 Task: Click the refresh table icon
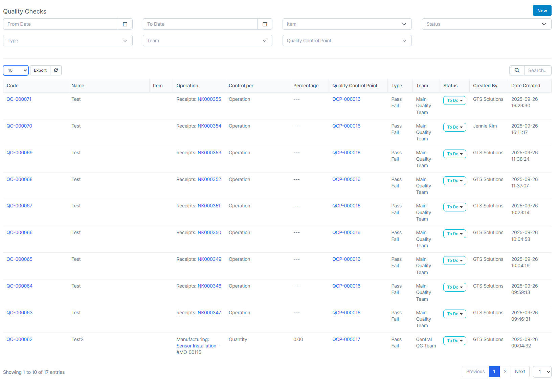click(56, 70)
